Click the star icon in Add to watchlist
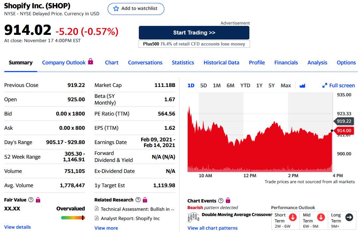Image resolution: width=358 pixels, height=232 pixels. click(116, 9)
